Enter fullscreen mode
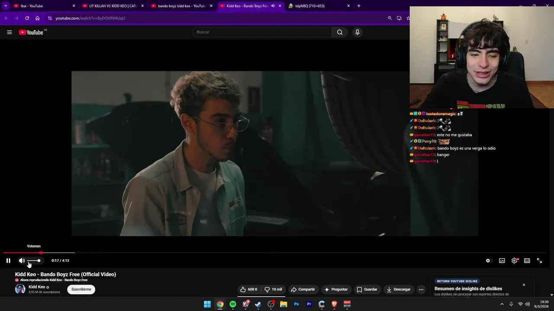The image size is (554, 311). (x=539, y=260)
